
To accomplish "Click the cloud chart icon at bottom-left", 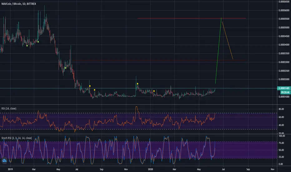I will [4, 160].
